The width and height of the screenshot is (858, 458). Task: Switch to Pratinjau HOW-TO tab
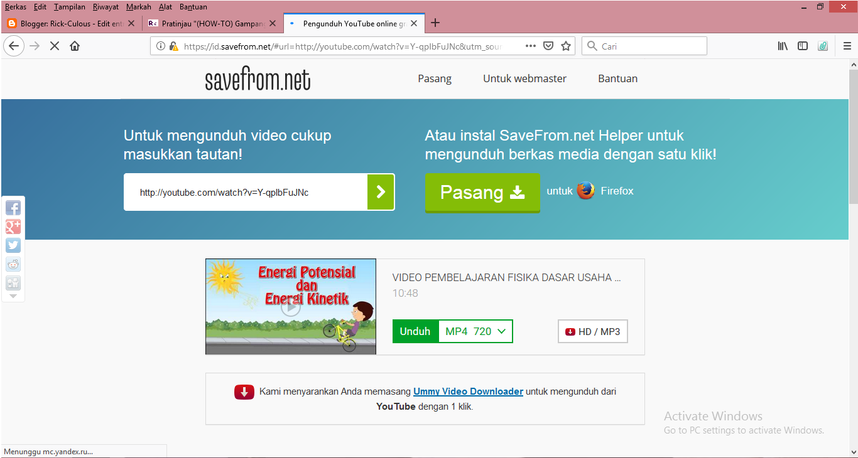point(212,23)
